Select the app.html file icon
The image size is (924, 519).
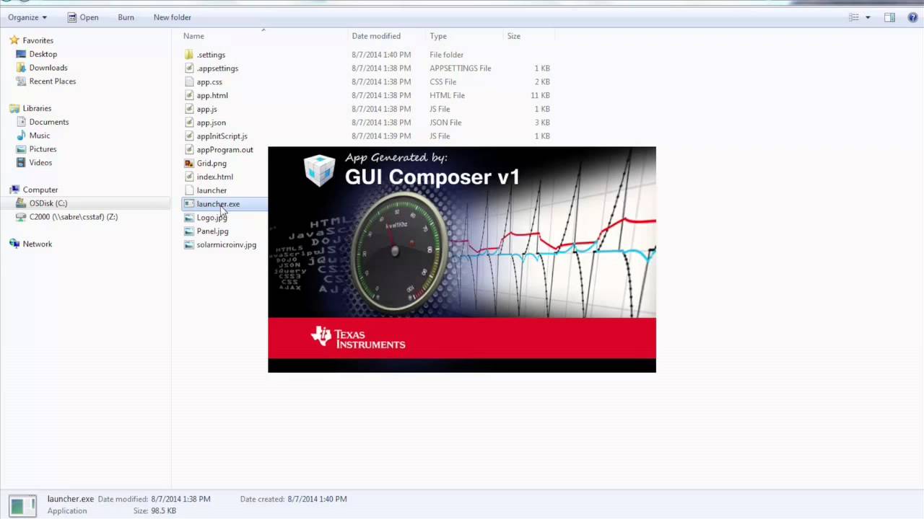coord(189,95)
